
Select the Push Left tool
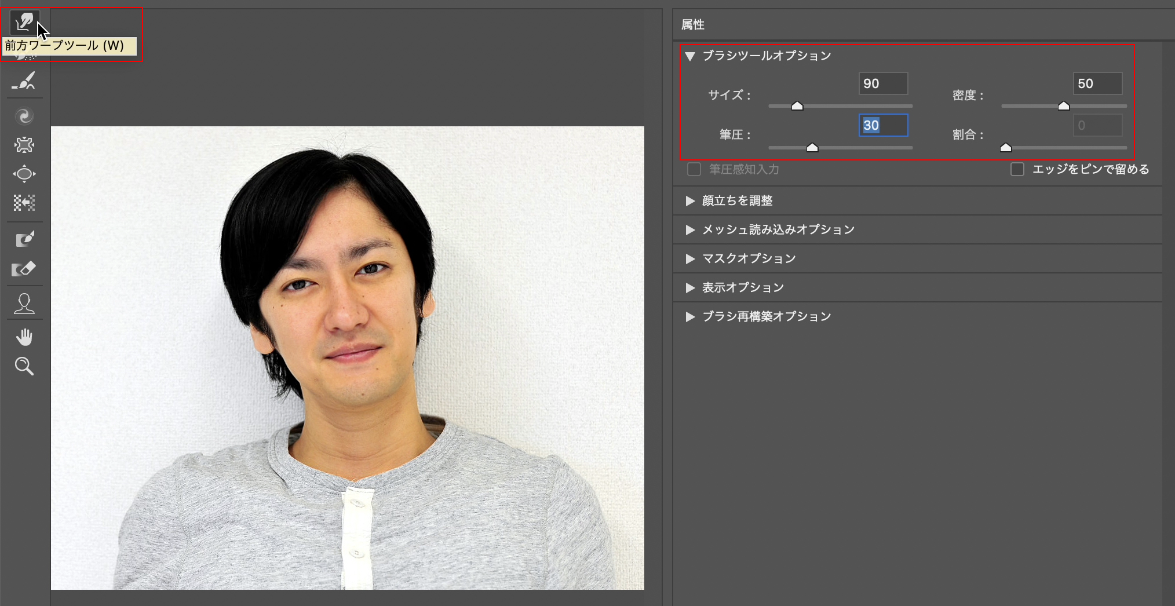click(24, 203)
